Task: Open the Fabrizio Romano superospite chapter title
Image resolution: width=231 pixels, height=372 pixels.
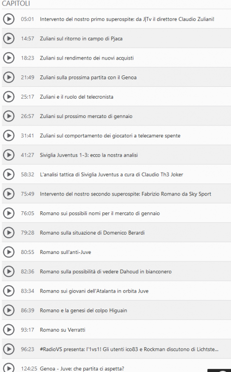Action: [125, 194]
